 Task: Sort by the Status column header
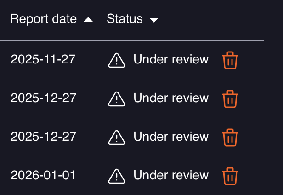[125, 19]
